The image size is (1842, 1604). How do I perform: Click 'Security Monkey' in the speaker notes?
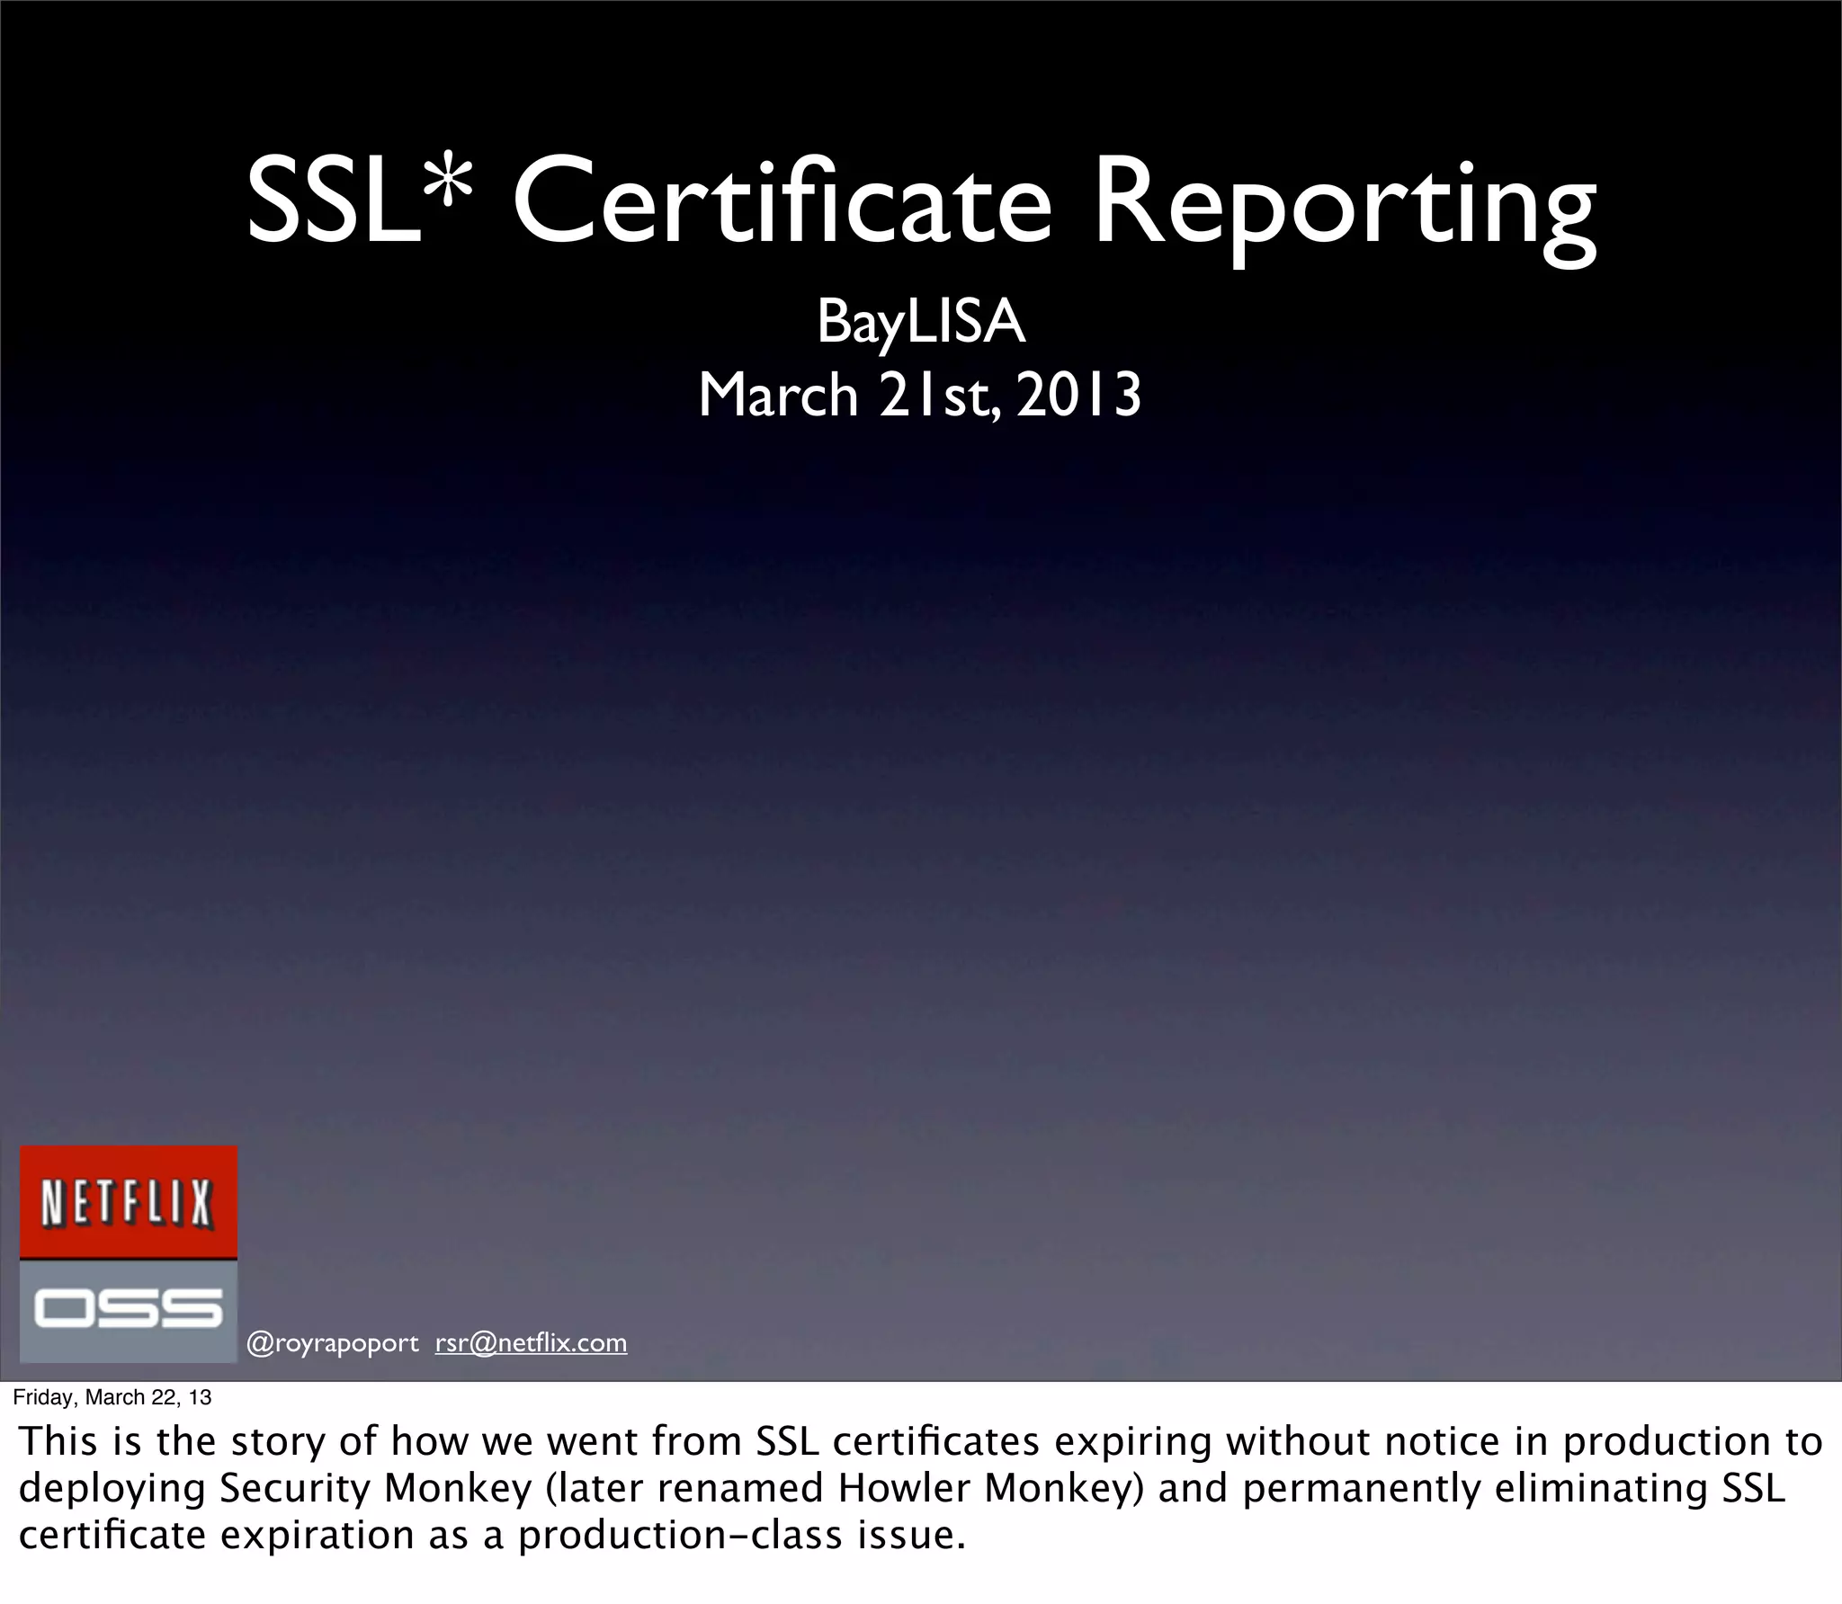click(x=377, y=1488)
